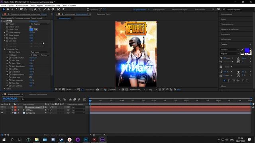This screenshot has width=255, height=143.
Task: Hide the MiMaza text layer via eye icon
Action: pyautogui.click(x=2, y=110)
